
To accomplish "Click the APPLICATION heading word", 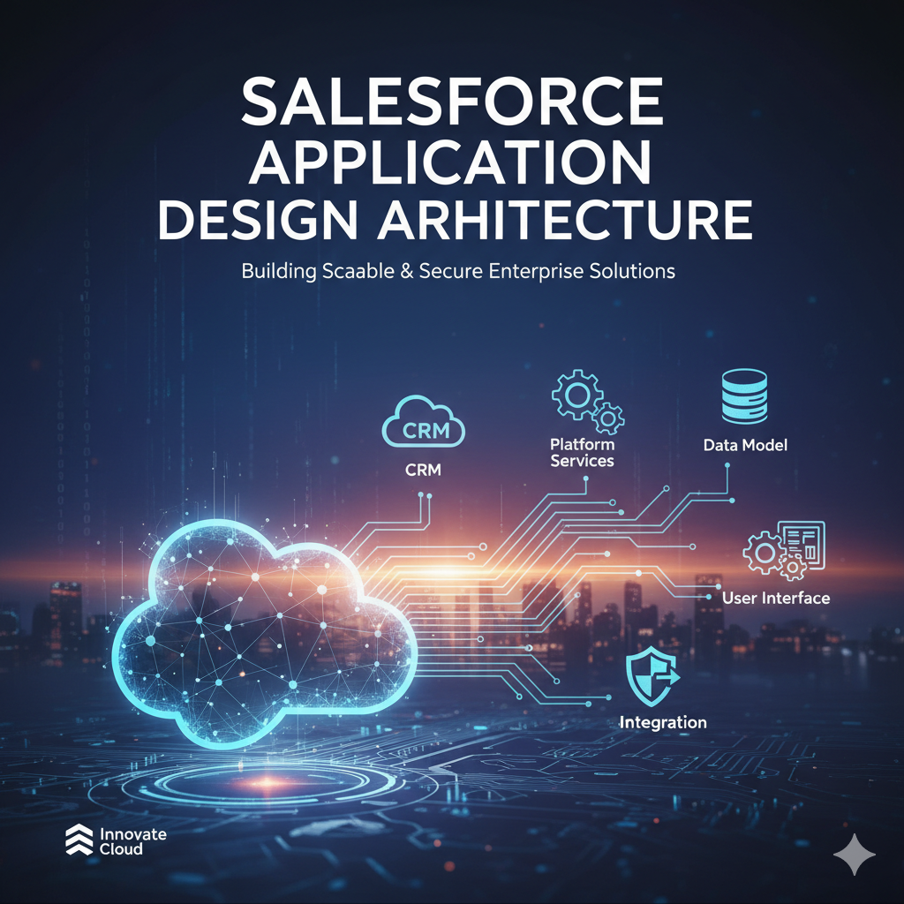I will pyautogui.click(x=451, y=162).
